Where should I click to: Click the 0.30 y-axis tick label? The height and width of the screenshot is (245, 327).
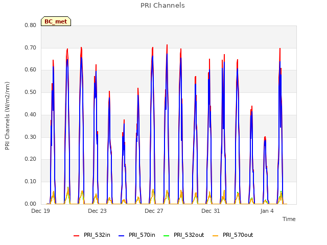(31, 137)
